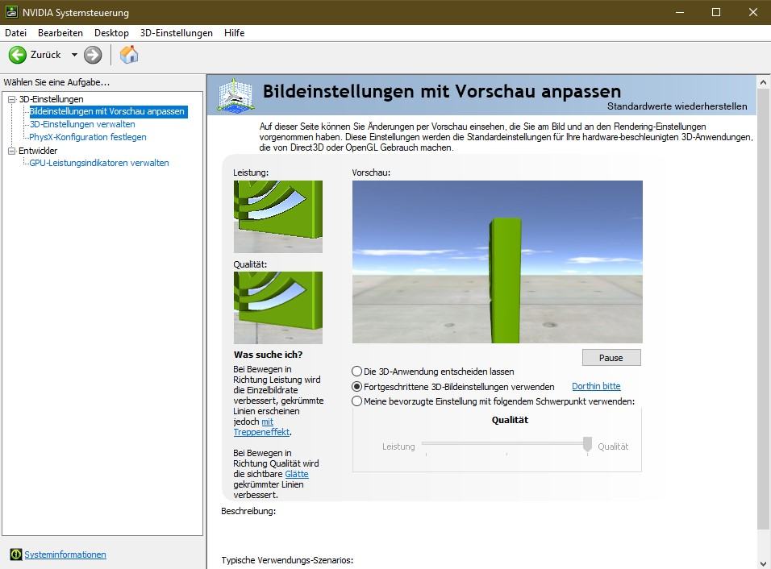Maximize the NVIDIA Systemsteuerung window
The width and height of the screenshot is (771, 569).
[716, 12]
